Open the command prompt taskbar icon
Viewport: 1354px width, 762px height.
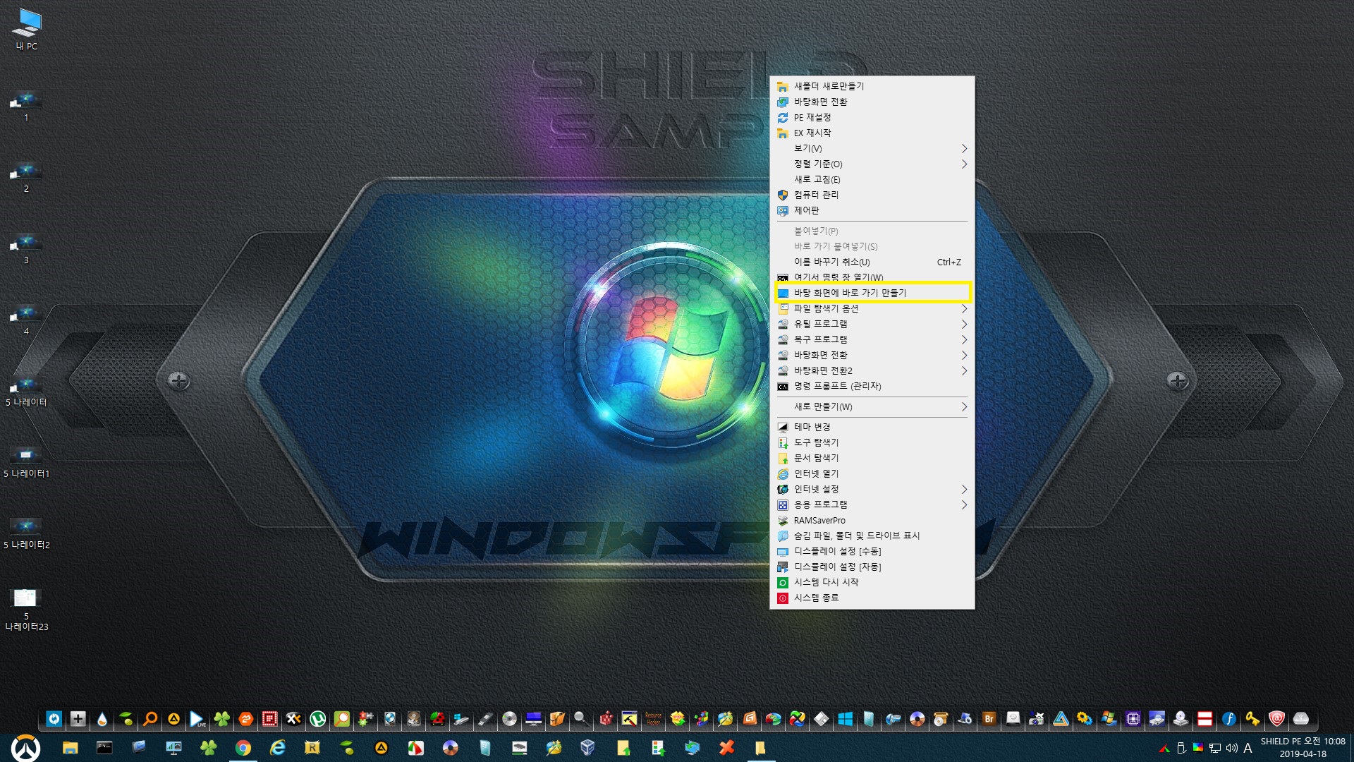pos(104,748)
